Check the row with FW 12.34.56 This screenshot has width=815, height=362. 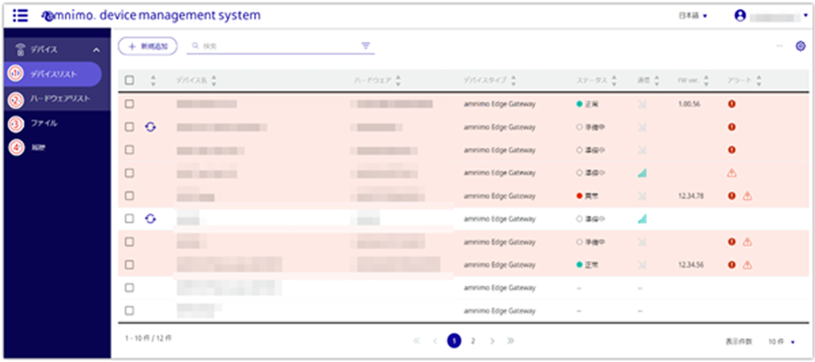[x=130, y=265]
